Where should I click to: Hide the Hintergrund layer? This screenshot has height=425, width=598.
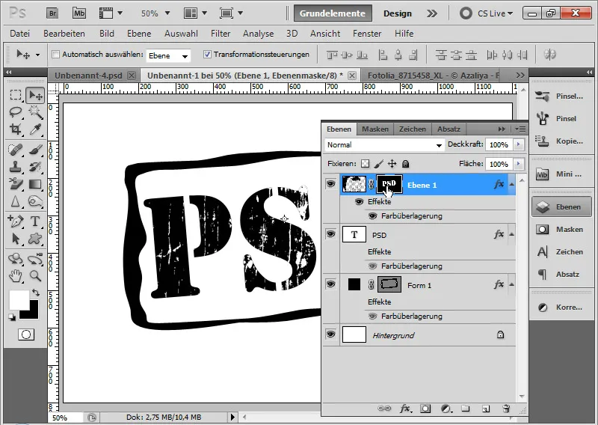tap(330, 334)
